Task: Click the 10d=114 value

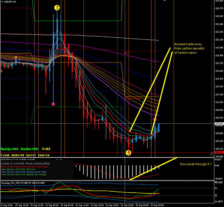Action: 44,155
